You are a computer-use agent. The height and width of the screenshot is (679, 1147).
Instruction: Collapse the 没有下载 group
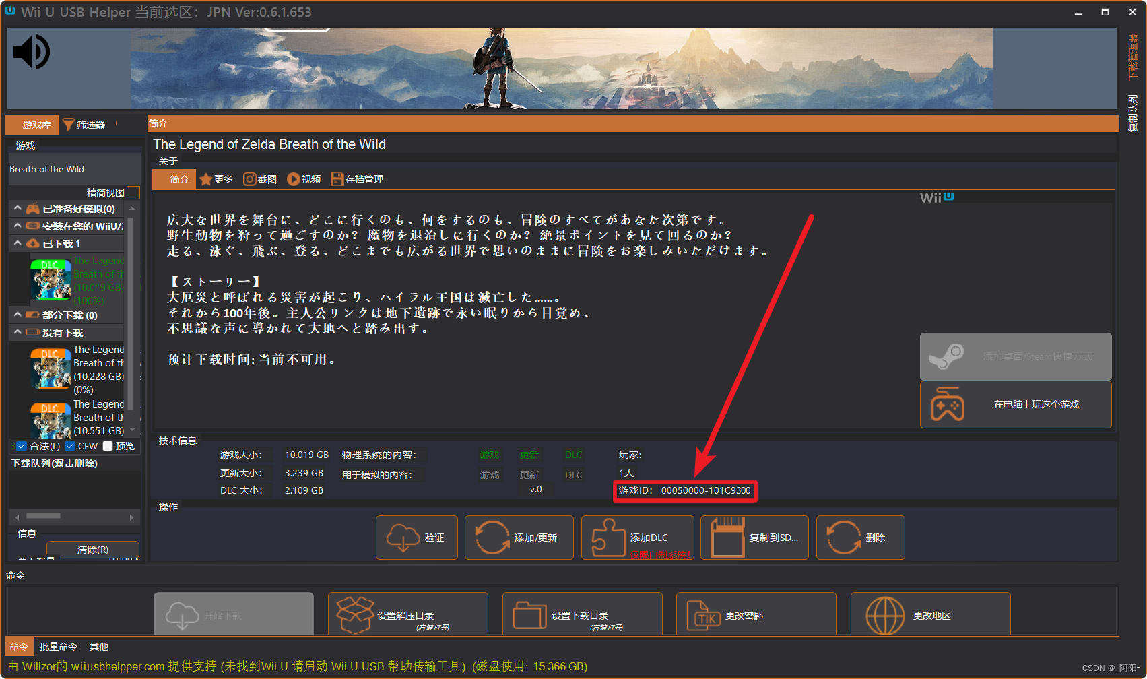tap(18, 332)
